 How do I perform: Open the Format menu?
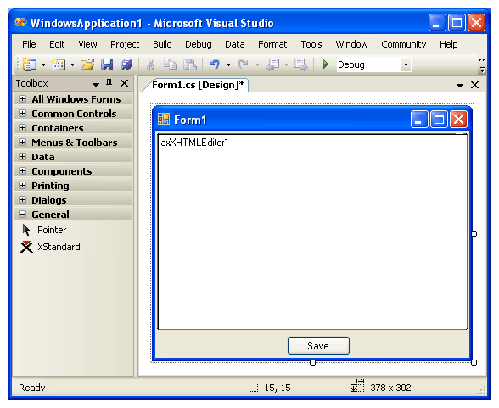pos(272,44)
